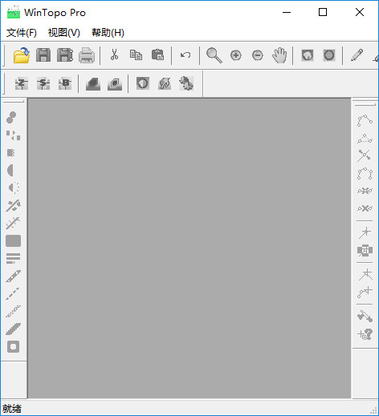Click the gray empty canvas area
379x416 pixels.
[189, 248]
